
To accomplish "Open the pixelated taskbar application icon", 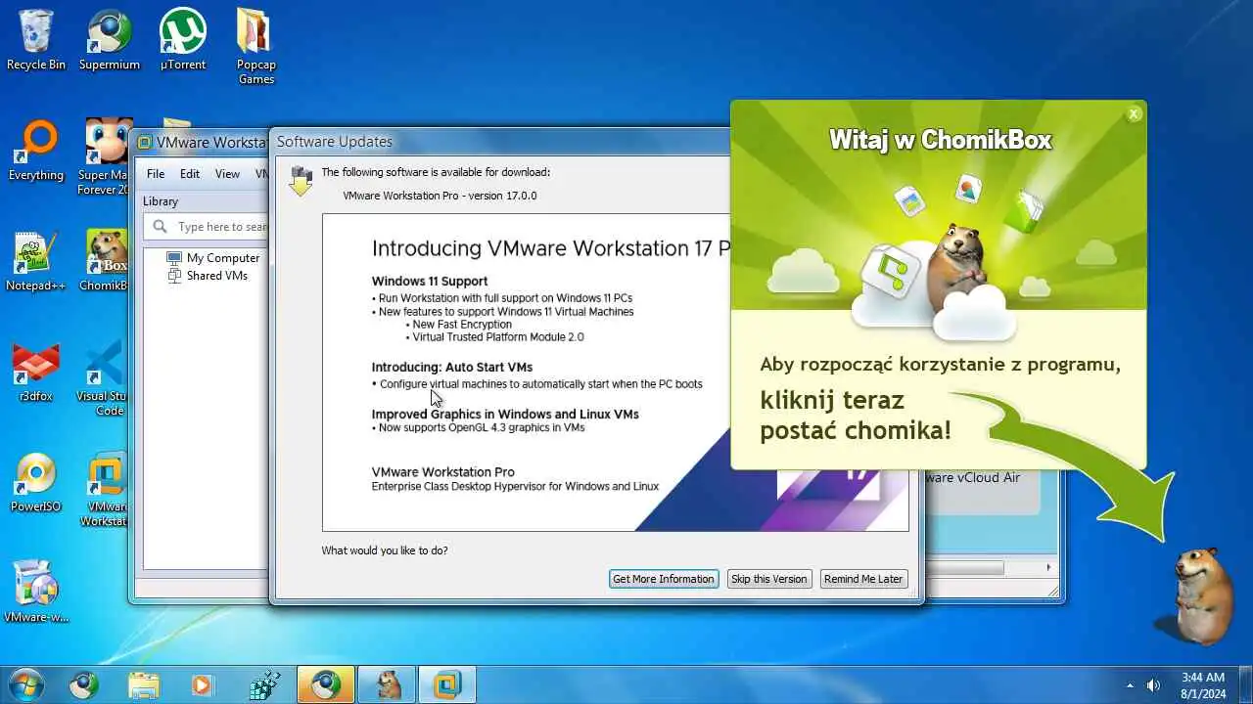I will point(264,684).
